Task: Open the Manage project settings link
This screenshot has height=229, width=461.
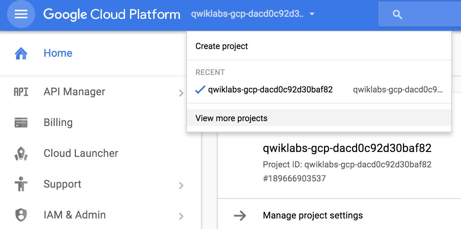Action: click(313, 215)
